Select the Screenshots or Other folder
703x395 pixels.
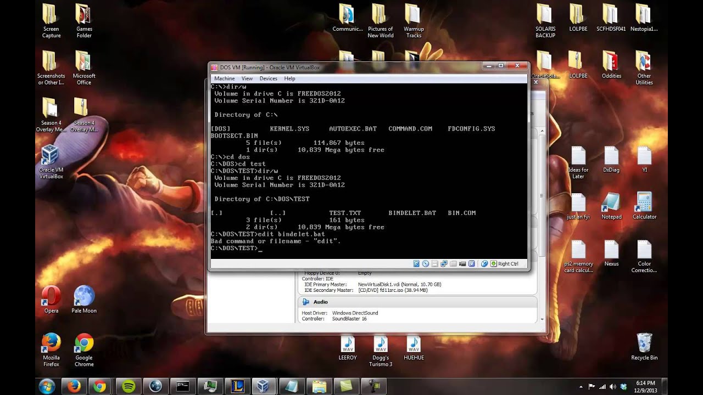pos(51,68)
